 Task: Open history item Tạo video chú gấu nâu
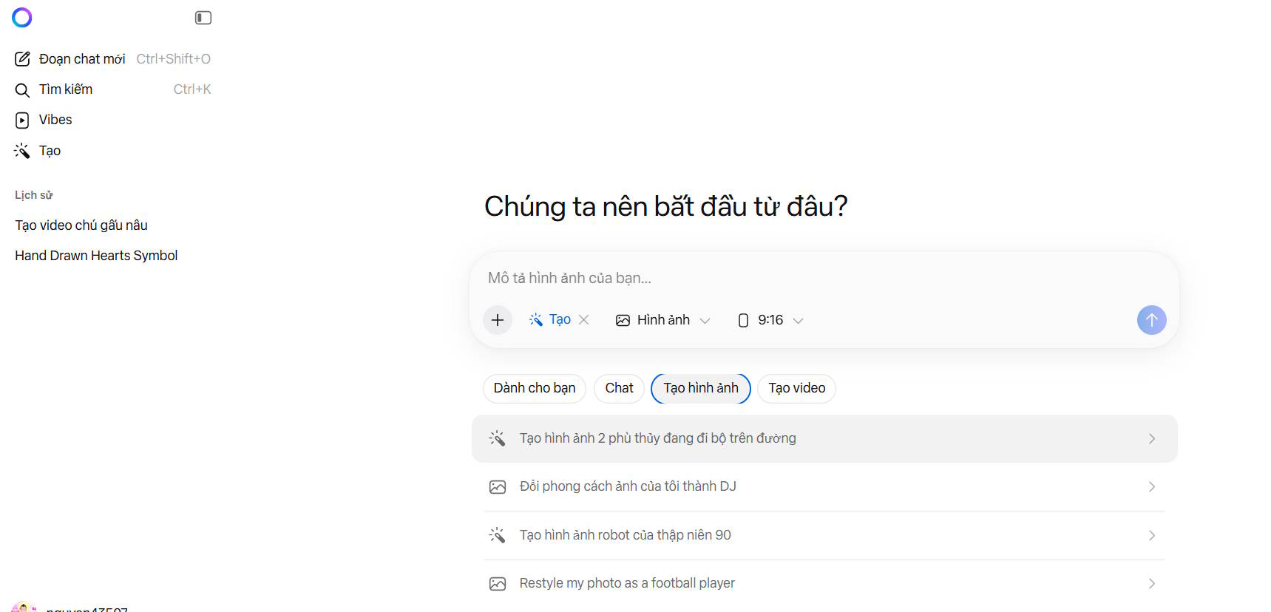click(x=81, y=225)
